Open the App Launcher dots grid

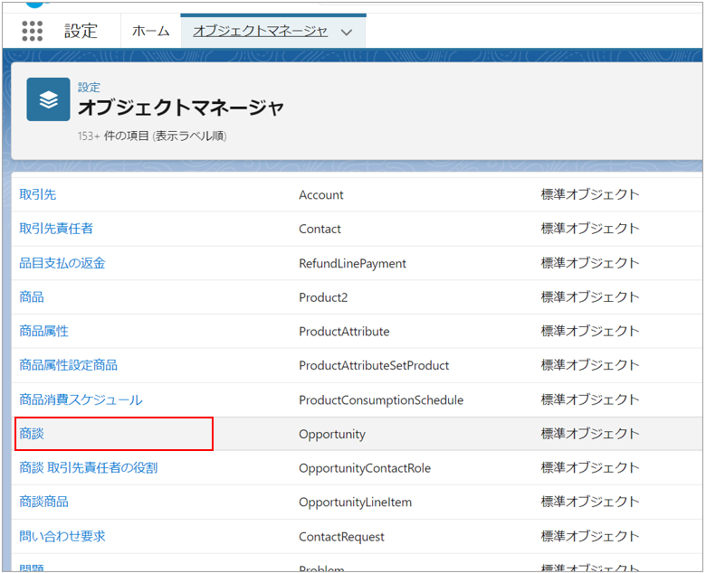click(x=32, y=31)
